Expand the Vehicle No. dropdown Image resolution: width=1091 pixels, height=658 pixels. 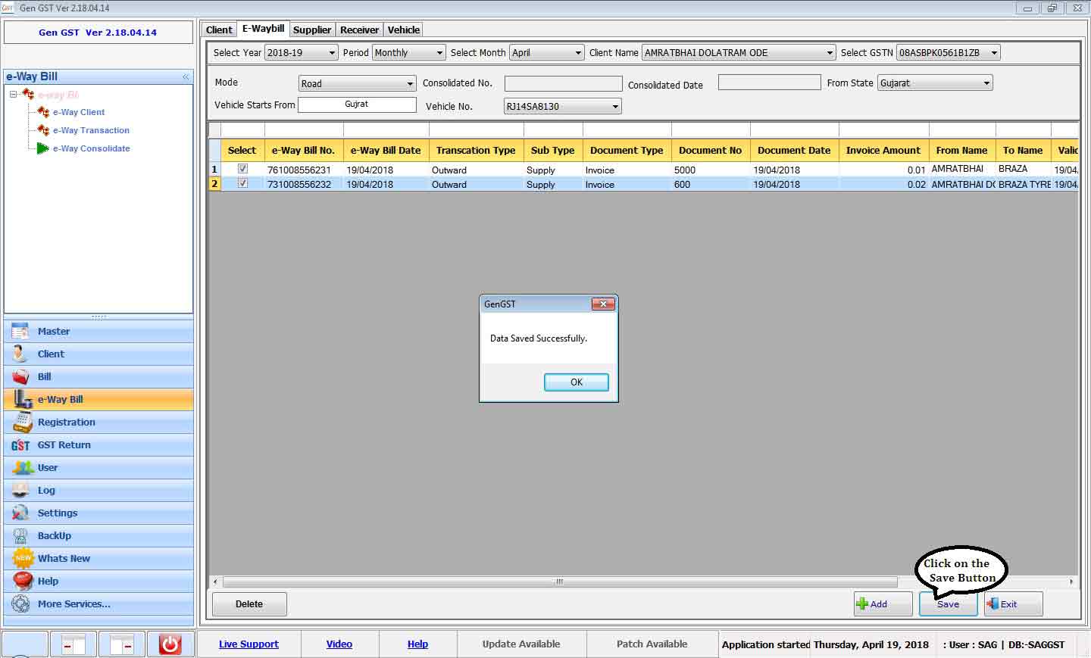[x=614, y=107]
